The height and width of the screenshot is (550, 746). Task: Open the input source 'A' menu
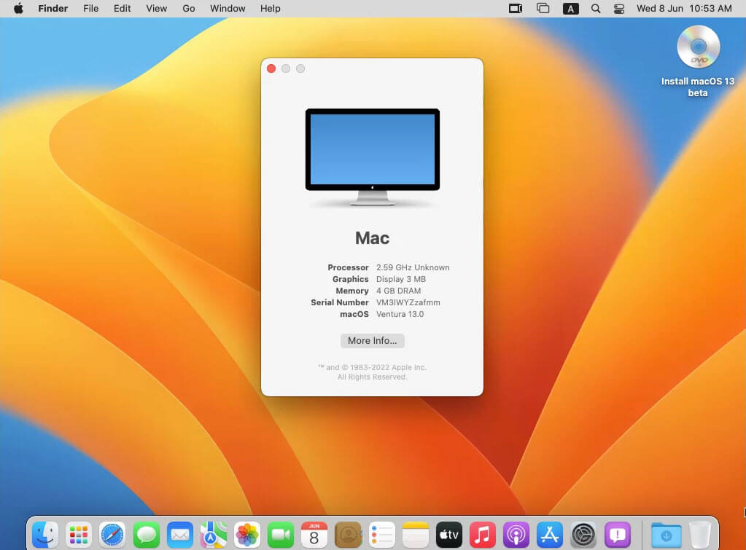click(x=570, y=9)
